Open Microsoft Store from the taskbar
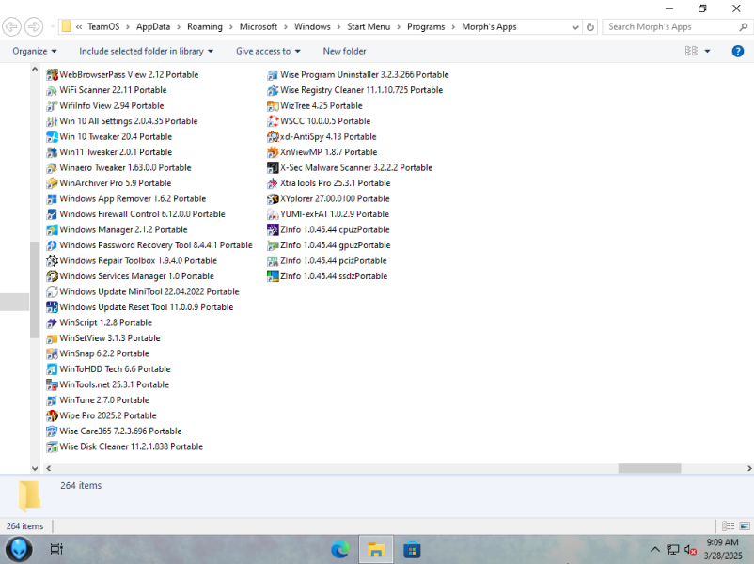 click(412, 550)
